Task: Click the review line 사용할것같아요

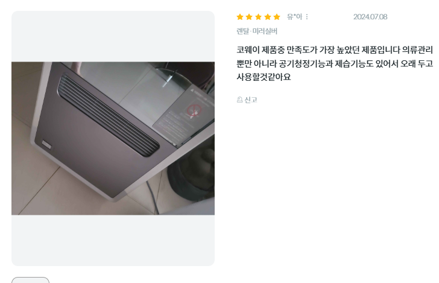Action: (264, 77)
